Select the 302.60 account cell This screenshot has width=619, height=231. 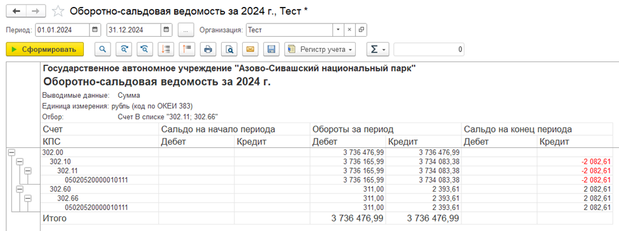(100, 189)
